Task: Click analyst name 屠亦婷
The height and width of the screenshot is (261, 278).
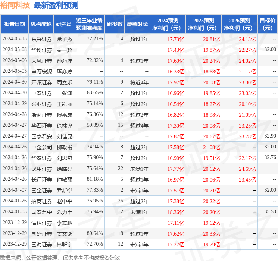Action: click(65, 72)
